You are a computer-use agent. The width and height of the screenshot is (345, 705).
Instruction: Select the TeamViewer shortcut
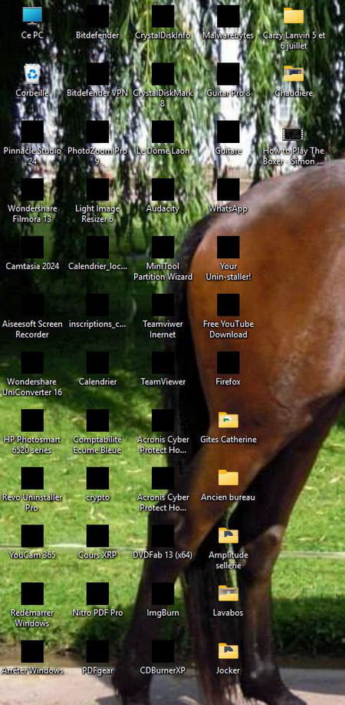point(163,363)
